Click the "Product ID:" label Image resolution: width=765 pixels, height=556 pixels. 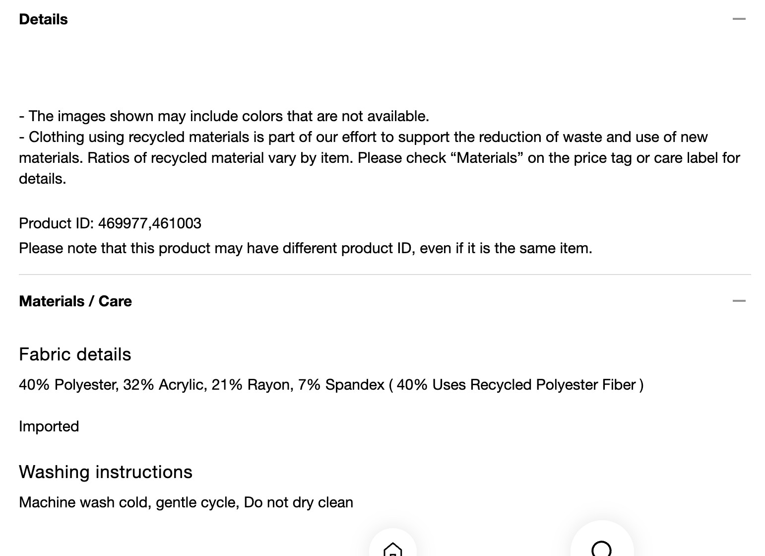point(57,223)
